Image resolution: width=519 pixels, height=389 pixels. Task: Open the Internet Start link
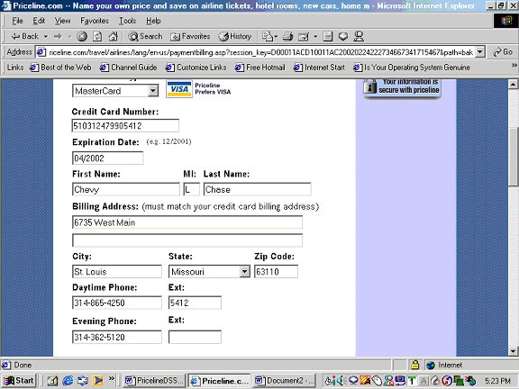(x=319, y=68)
